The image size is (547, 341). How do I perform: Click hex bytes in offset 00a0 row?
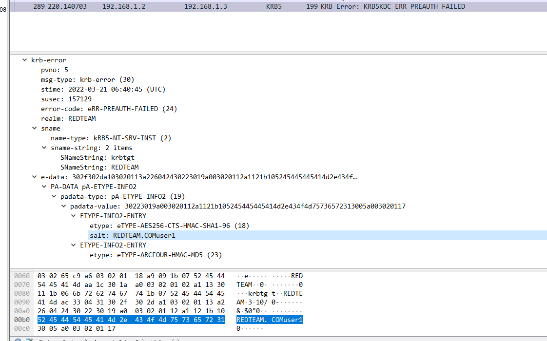(131, 311)
